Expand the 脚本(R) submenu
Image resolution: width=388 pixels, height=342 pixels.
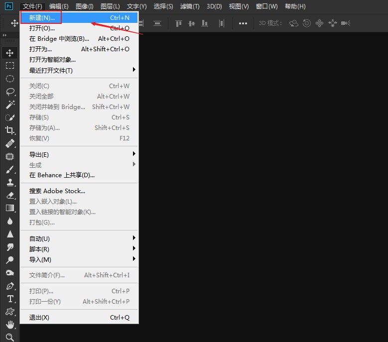pyautogui.click(x=79, y=249)
